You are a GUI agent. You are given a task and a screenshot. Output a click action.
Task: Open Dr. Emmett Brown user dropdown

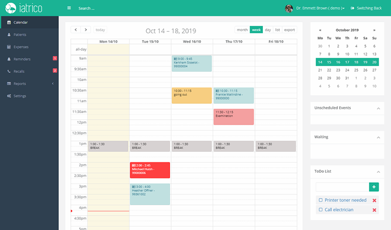320,8
